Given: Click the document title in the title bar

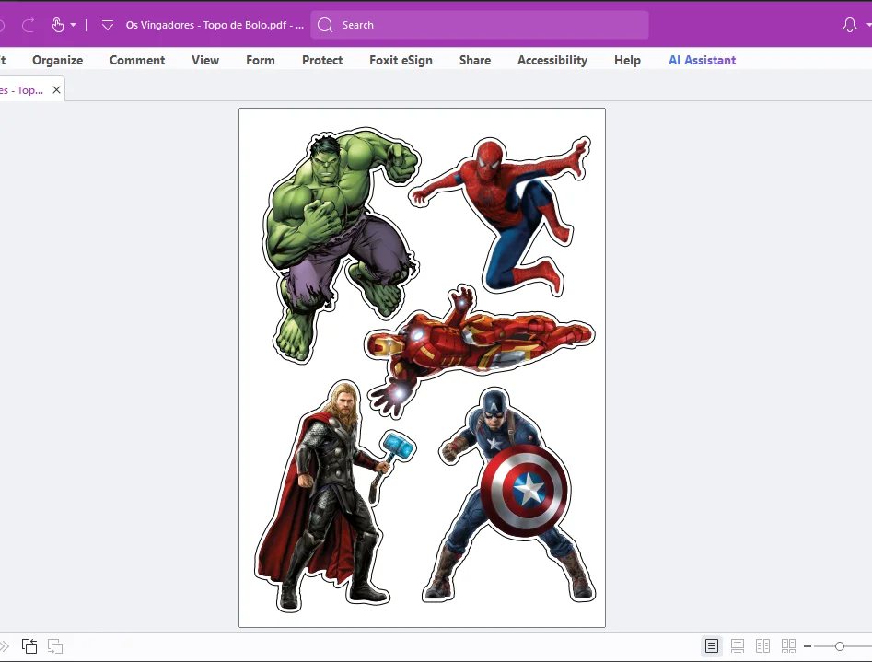Looking at the screenshot, I should click(215, 25).
